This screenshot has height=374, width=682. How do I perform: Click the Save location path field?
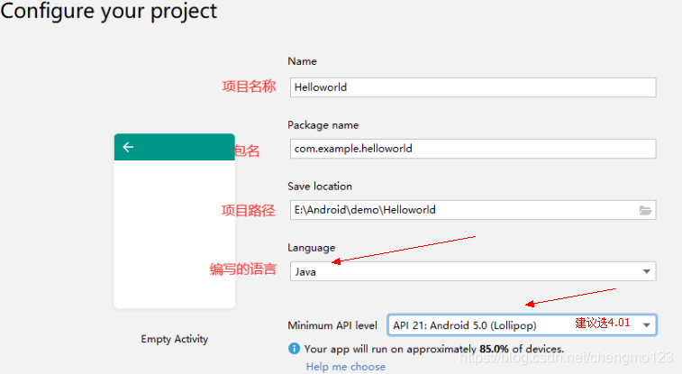tap(473, 210)
